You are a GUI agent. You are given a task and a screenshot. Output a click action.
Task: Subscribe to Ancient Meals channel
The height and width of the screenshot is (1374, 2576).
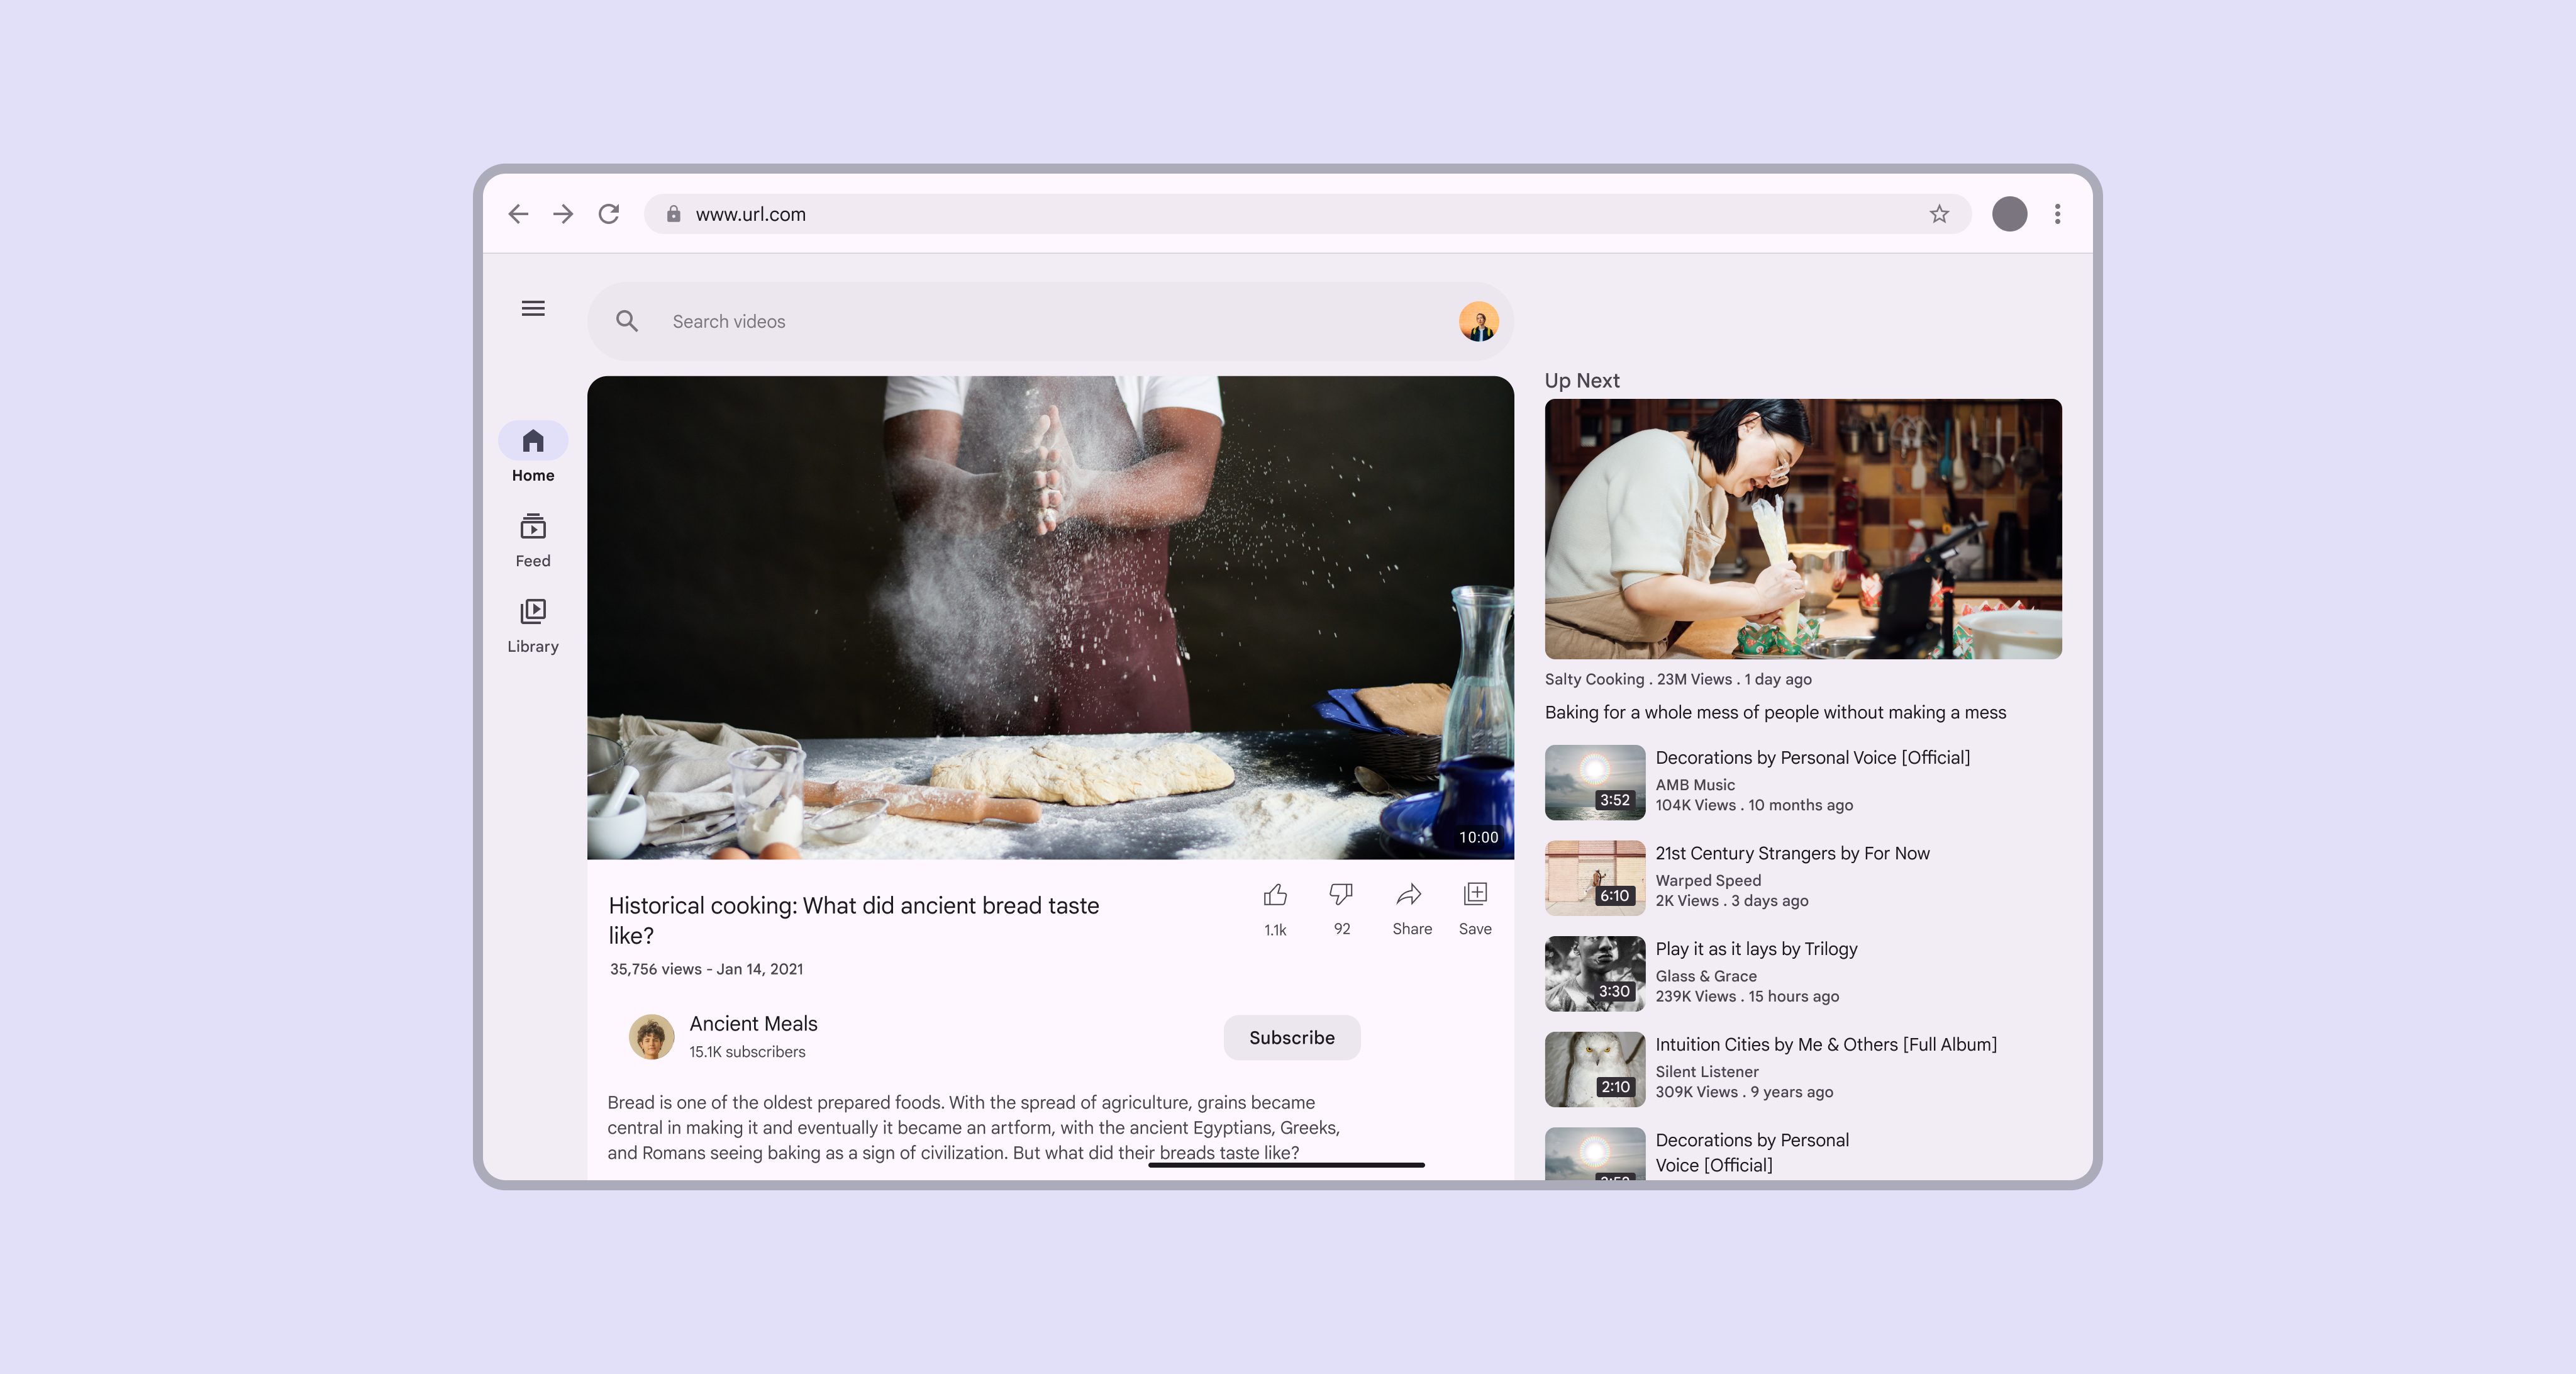[x=1291, y=1038]
